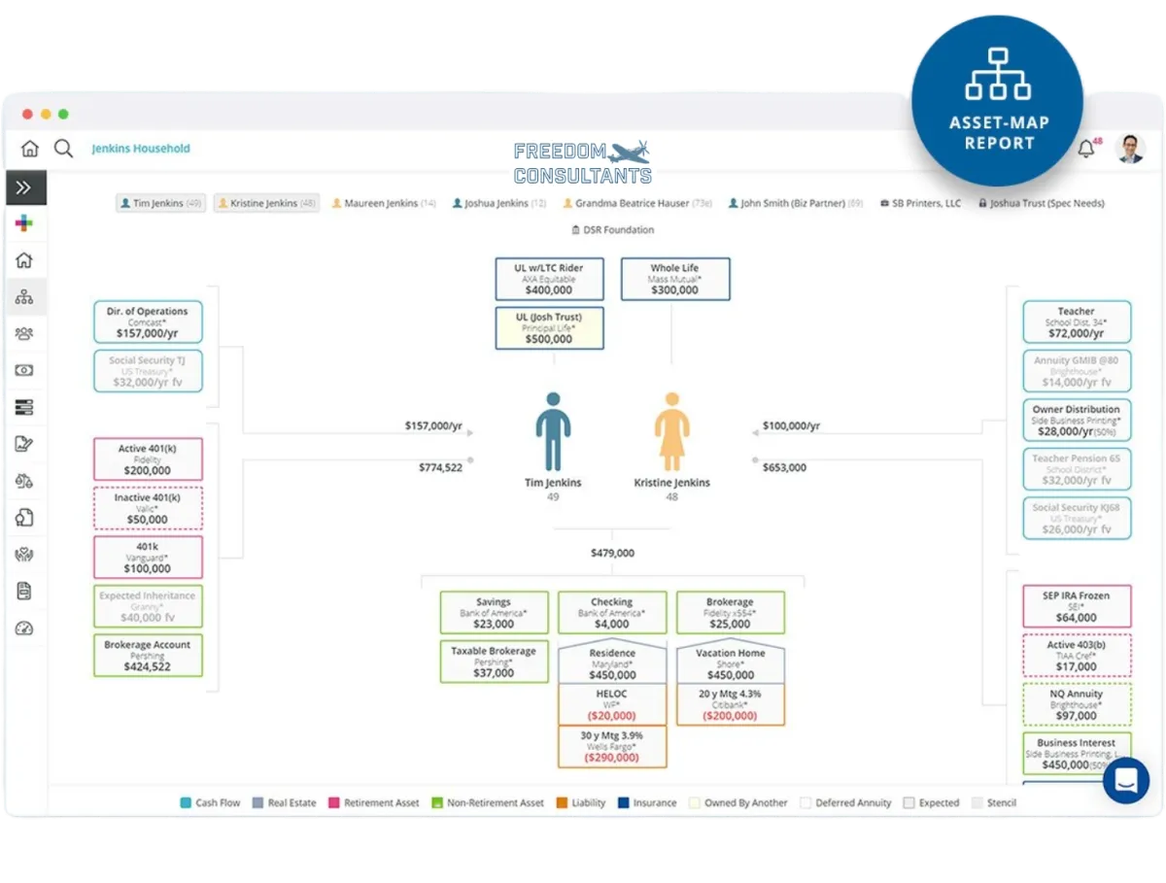1166x883 pixels.
Task: Open the Brokerage Account Pershing card
Action: pos(148,656)
